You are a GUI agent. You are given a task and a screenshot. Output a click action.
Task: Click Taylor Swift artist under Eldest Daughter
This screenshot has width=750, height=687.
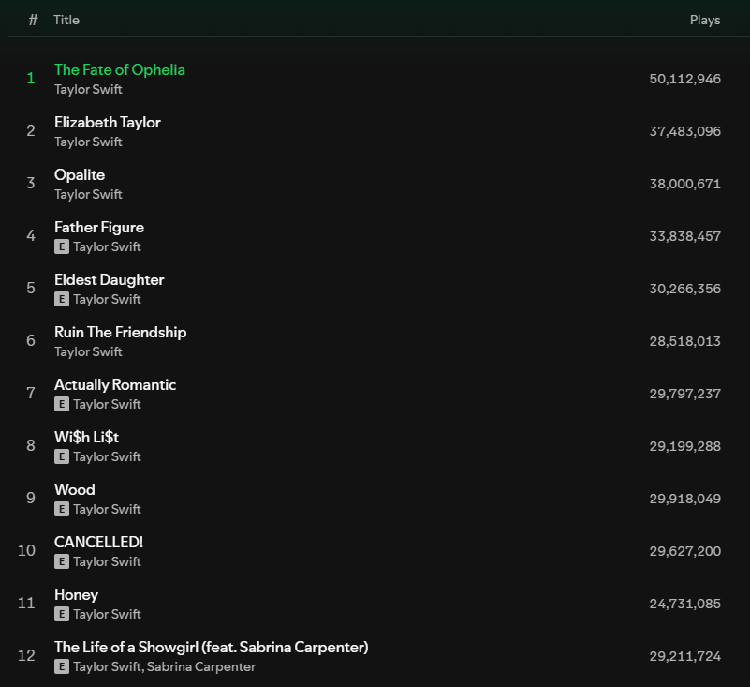[x=107, y=299]
